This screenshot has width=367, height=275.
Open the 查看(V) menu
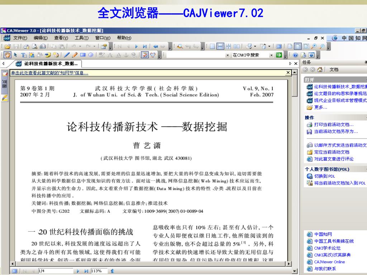click(x=61, y=38)
